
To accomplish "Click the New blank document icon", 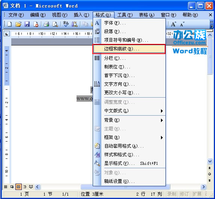I will click(x=10, y=24).
